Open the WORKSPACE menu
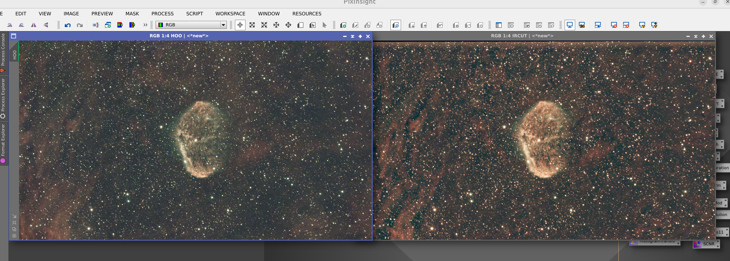Image resolution: width=730 pixels, height=261 pixels. pos(231,14)
